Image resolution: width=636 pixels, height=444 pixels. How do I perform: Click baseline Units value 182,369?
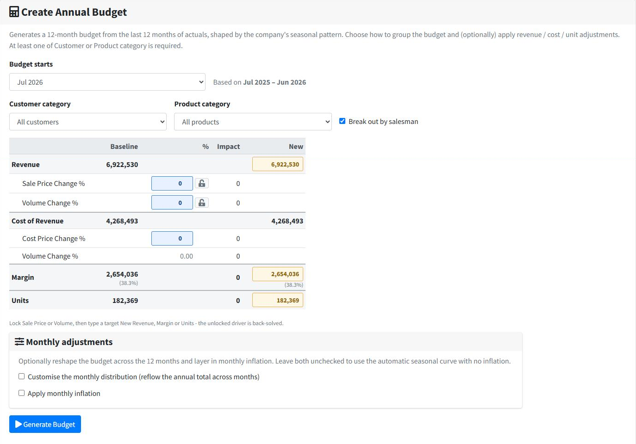point(125,300)
